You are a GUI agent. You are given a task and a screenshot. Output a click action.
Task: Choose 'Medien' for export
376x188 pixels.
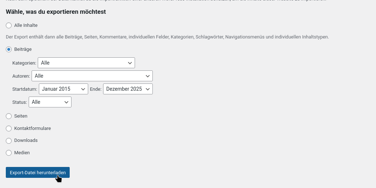pos(9,153)
